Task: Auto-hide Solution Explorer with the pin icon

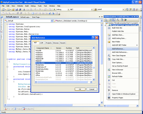Action: pos(135,17)
